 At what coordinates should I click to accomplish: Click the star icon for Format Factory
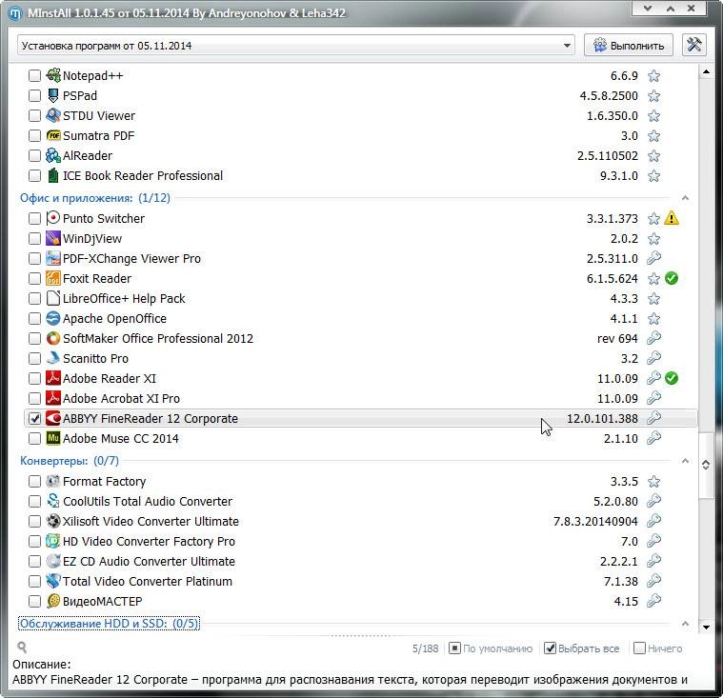[x=653, y=481]
